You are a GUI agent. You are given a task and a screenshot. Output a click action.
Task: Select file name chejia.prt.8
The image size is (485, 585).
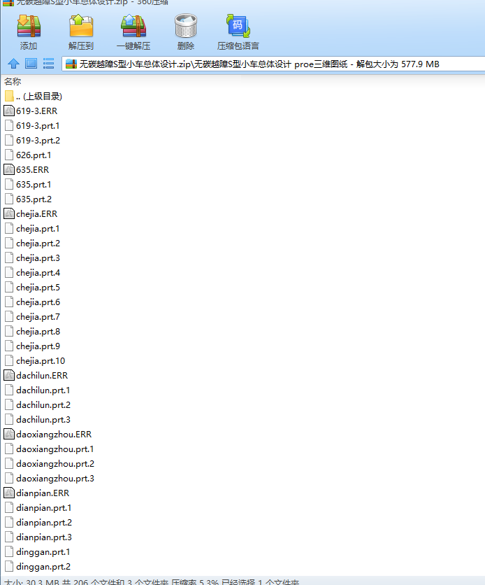click(38, 331)
